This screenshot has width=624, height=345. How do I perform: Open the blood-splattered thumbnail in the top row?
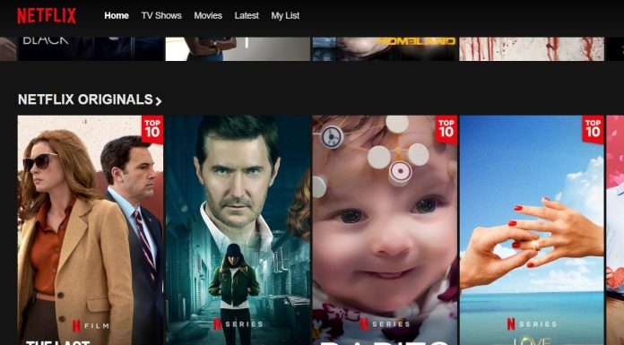click(x=532, y=49)
